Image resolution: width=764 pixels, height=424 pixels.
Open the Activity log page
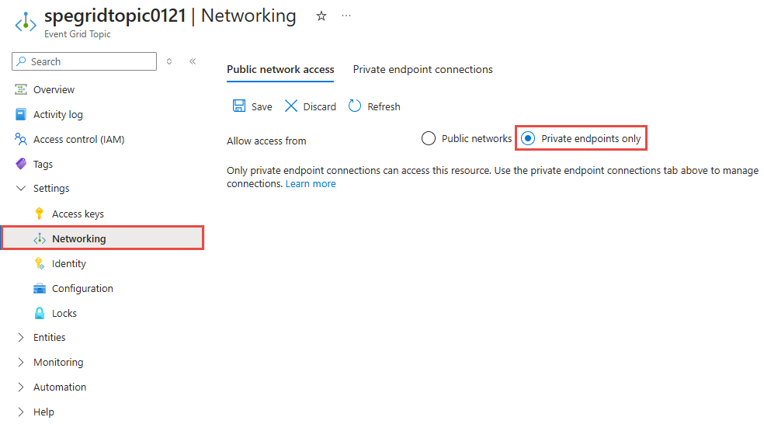[57, 114]
